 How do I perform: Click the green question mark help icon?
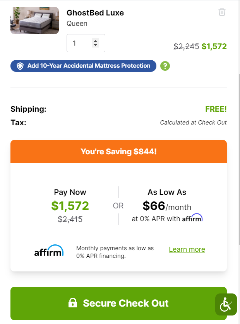click(x=165, y=66)
